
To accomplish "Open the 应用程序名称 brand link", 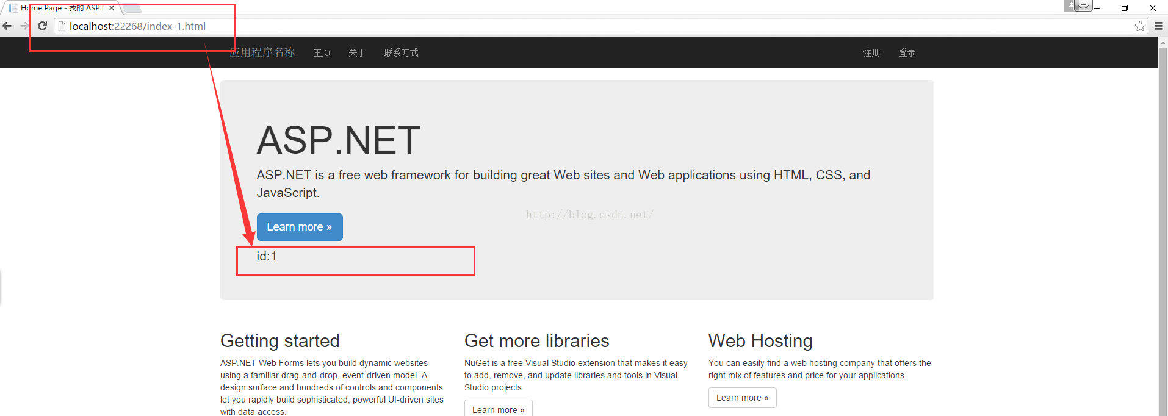I will tap(262, 52).
